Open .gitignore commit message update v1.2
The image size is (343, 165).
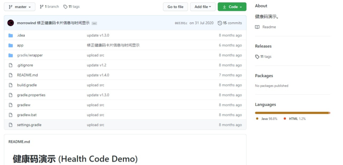97,65
